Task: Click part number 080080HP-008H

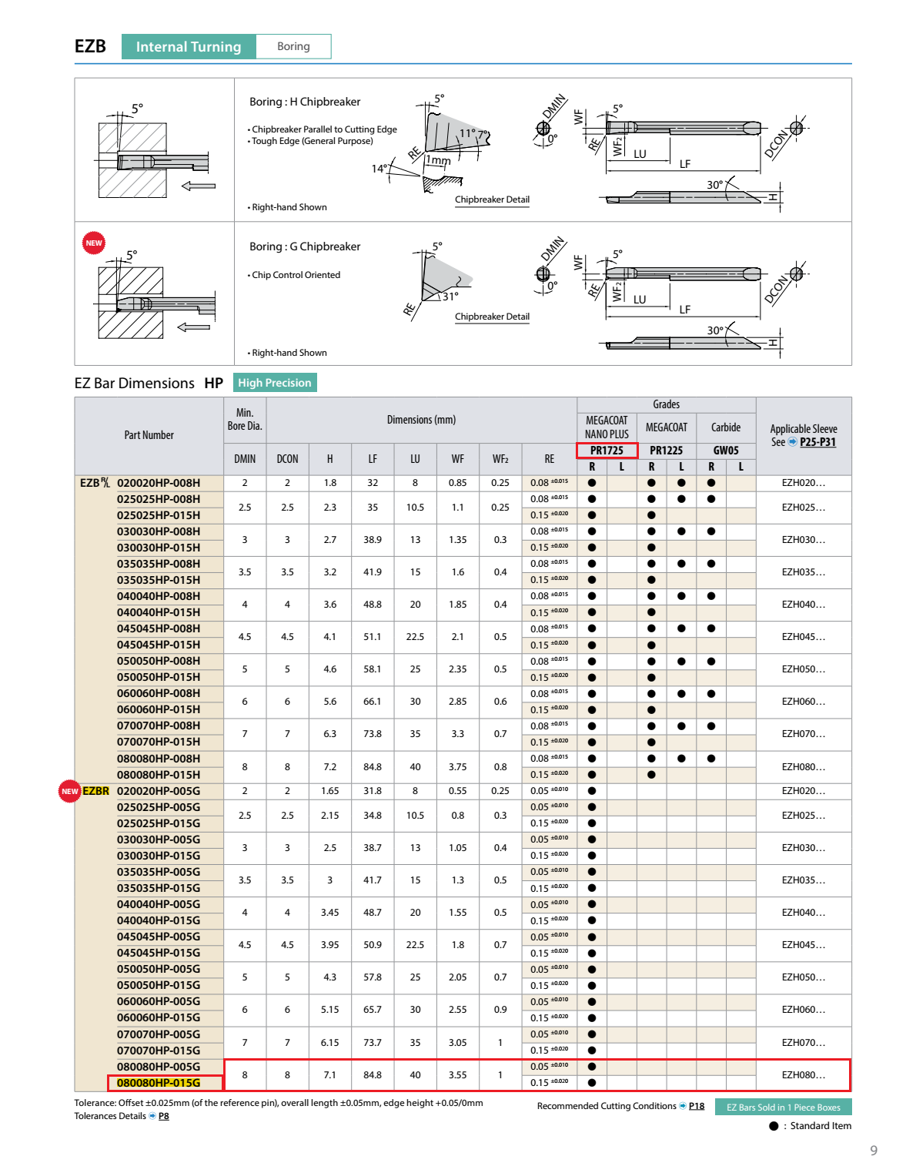Action: click(159, 759)
